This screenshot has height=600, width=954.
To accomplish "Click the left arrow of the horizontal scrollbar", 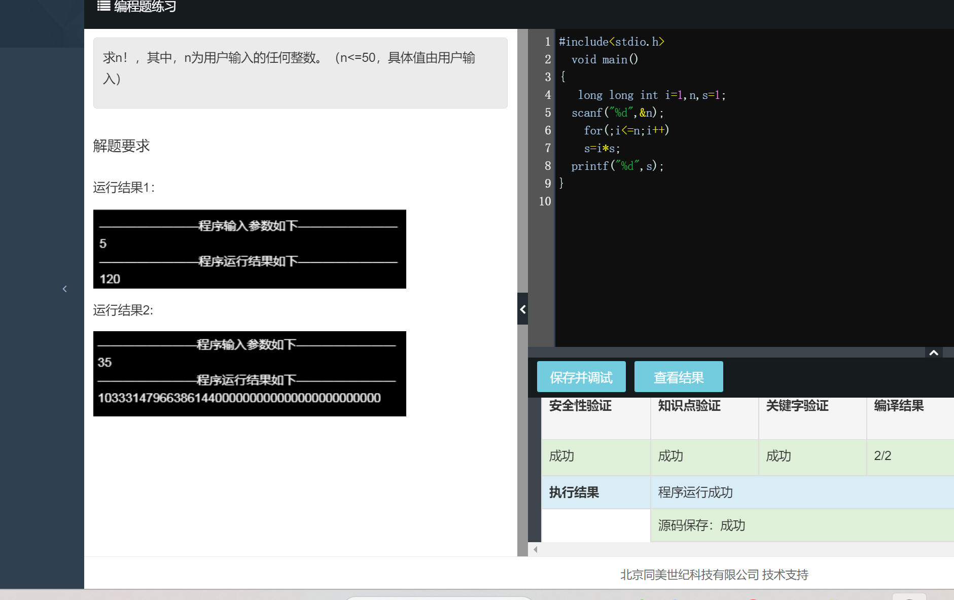I will point(535,549).
